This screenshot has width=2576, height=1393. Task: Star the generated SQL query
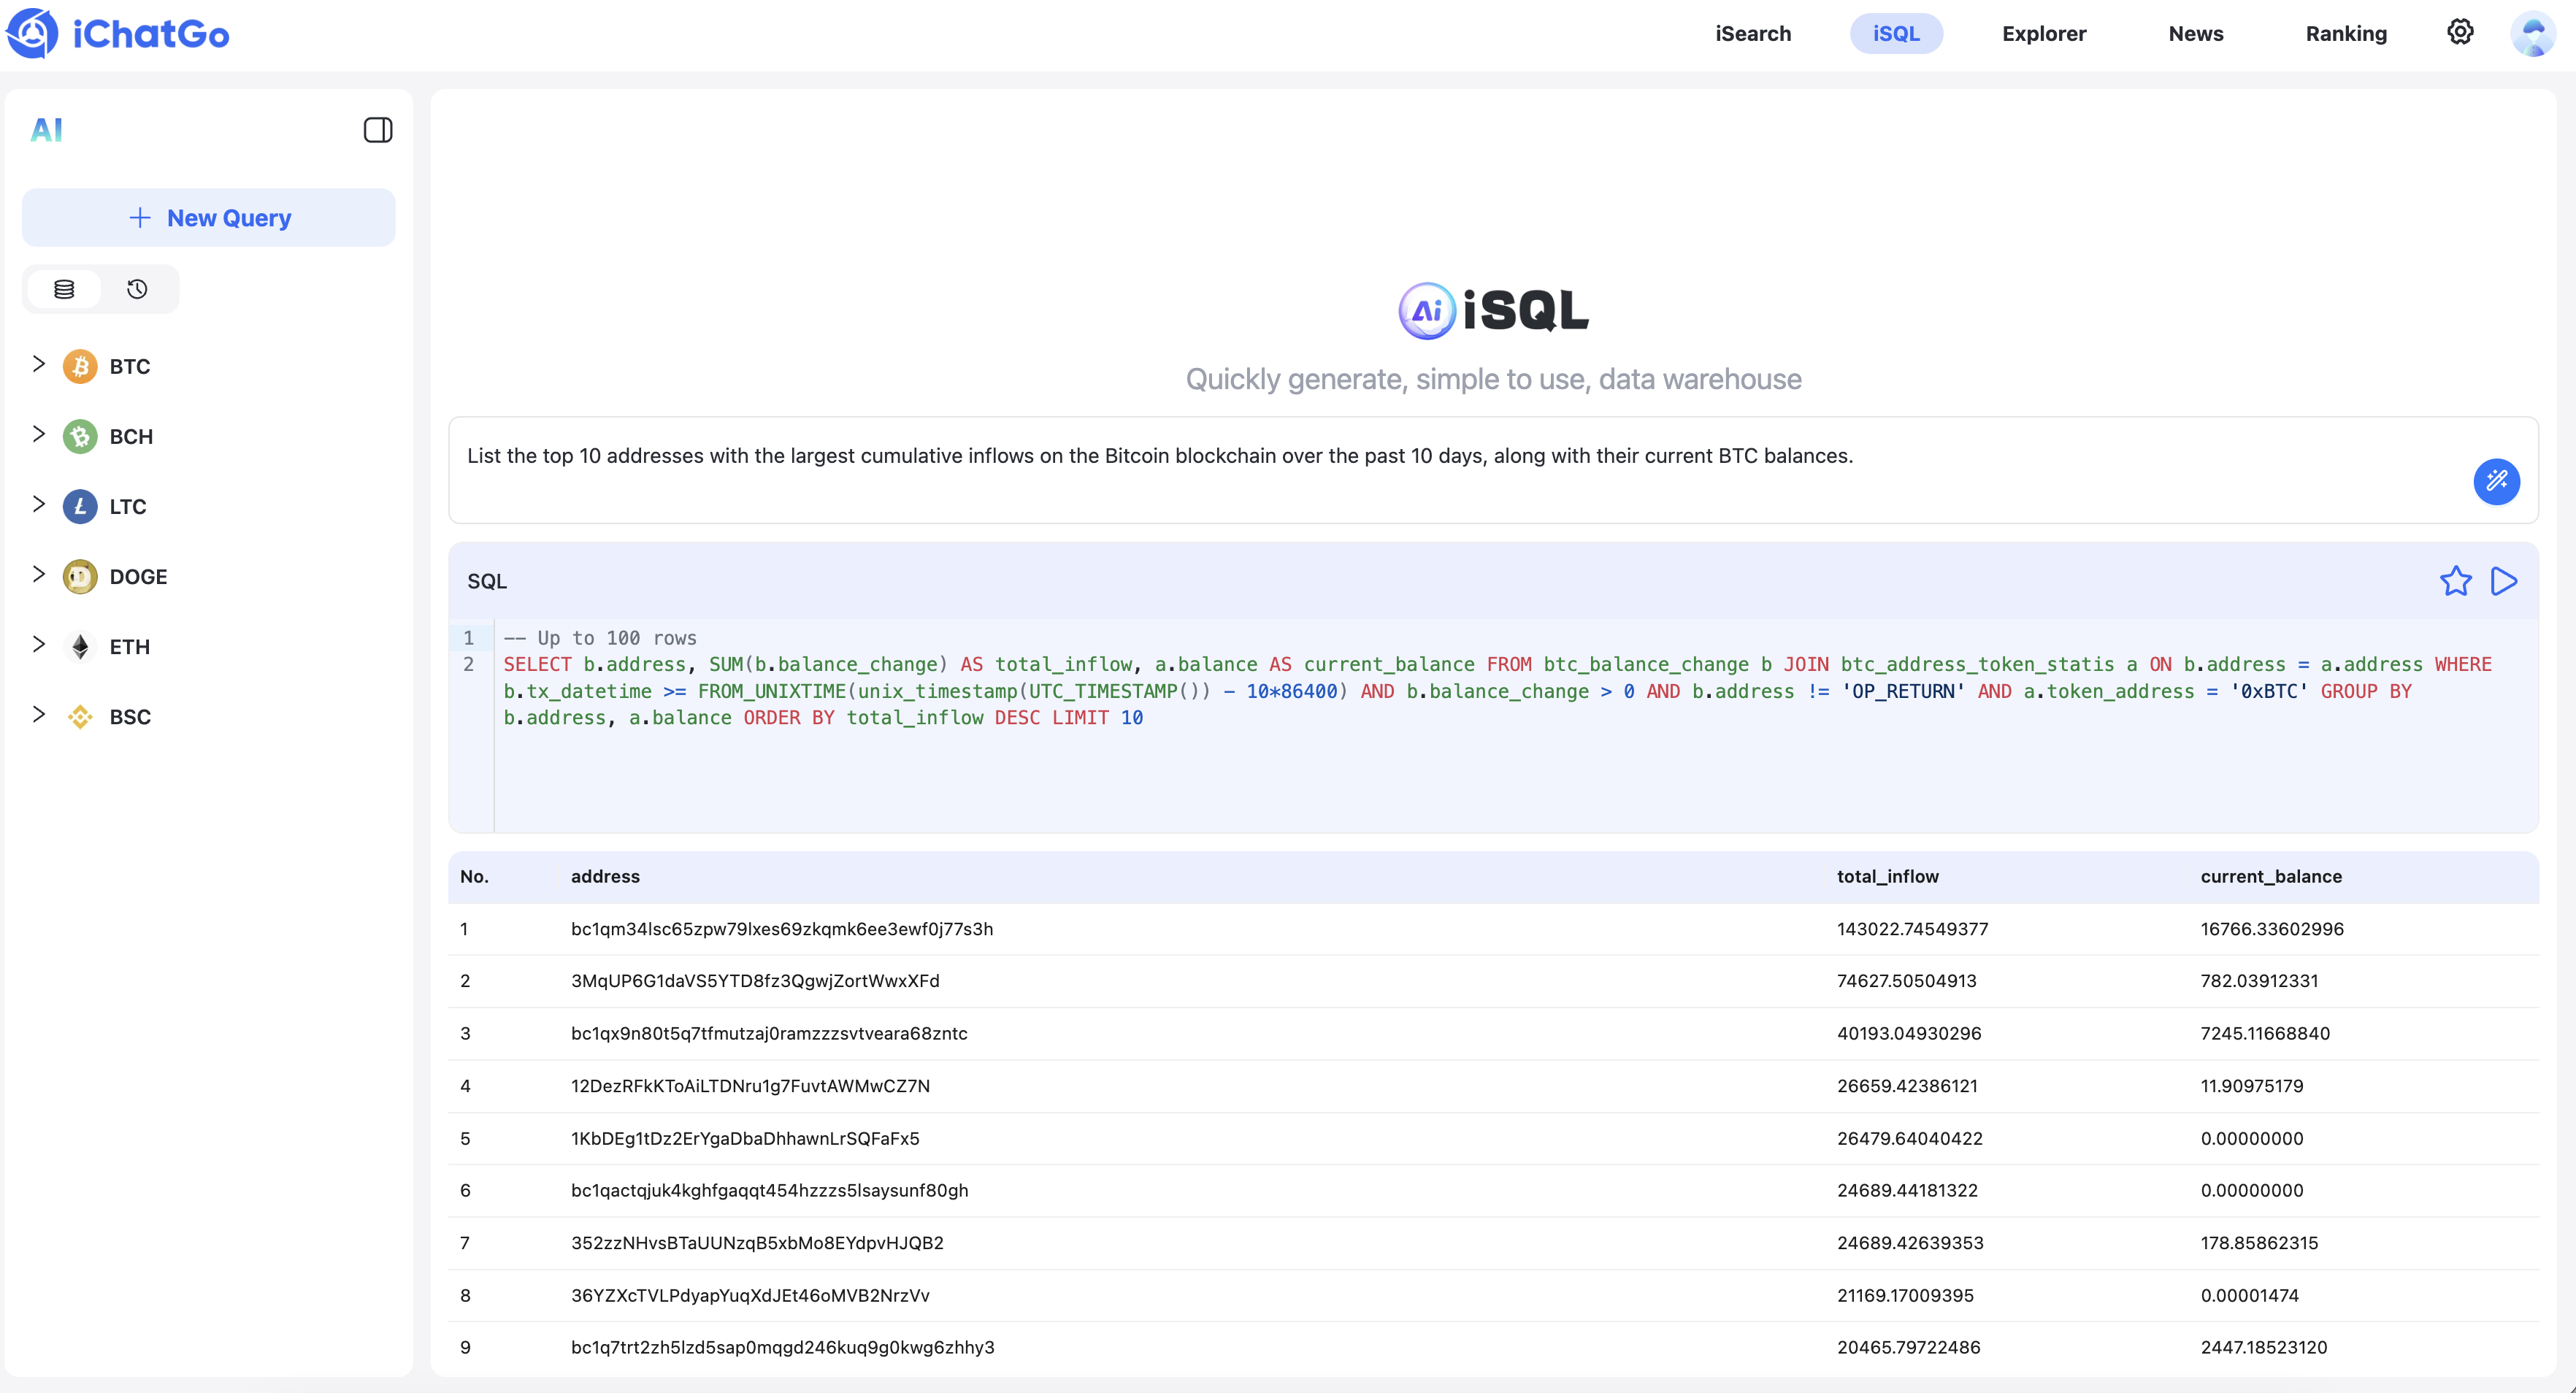[x=2457, y=580]
